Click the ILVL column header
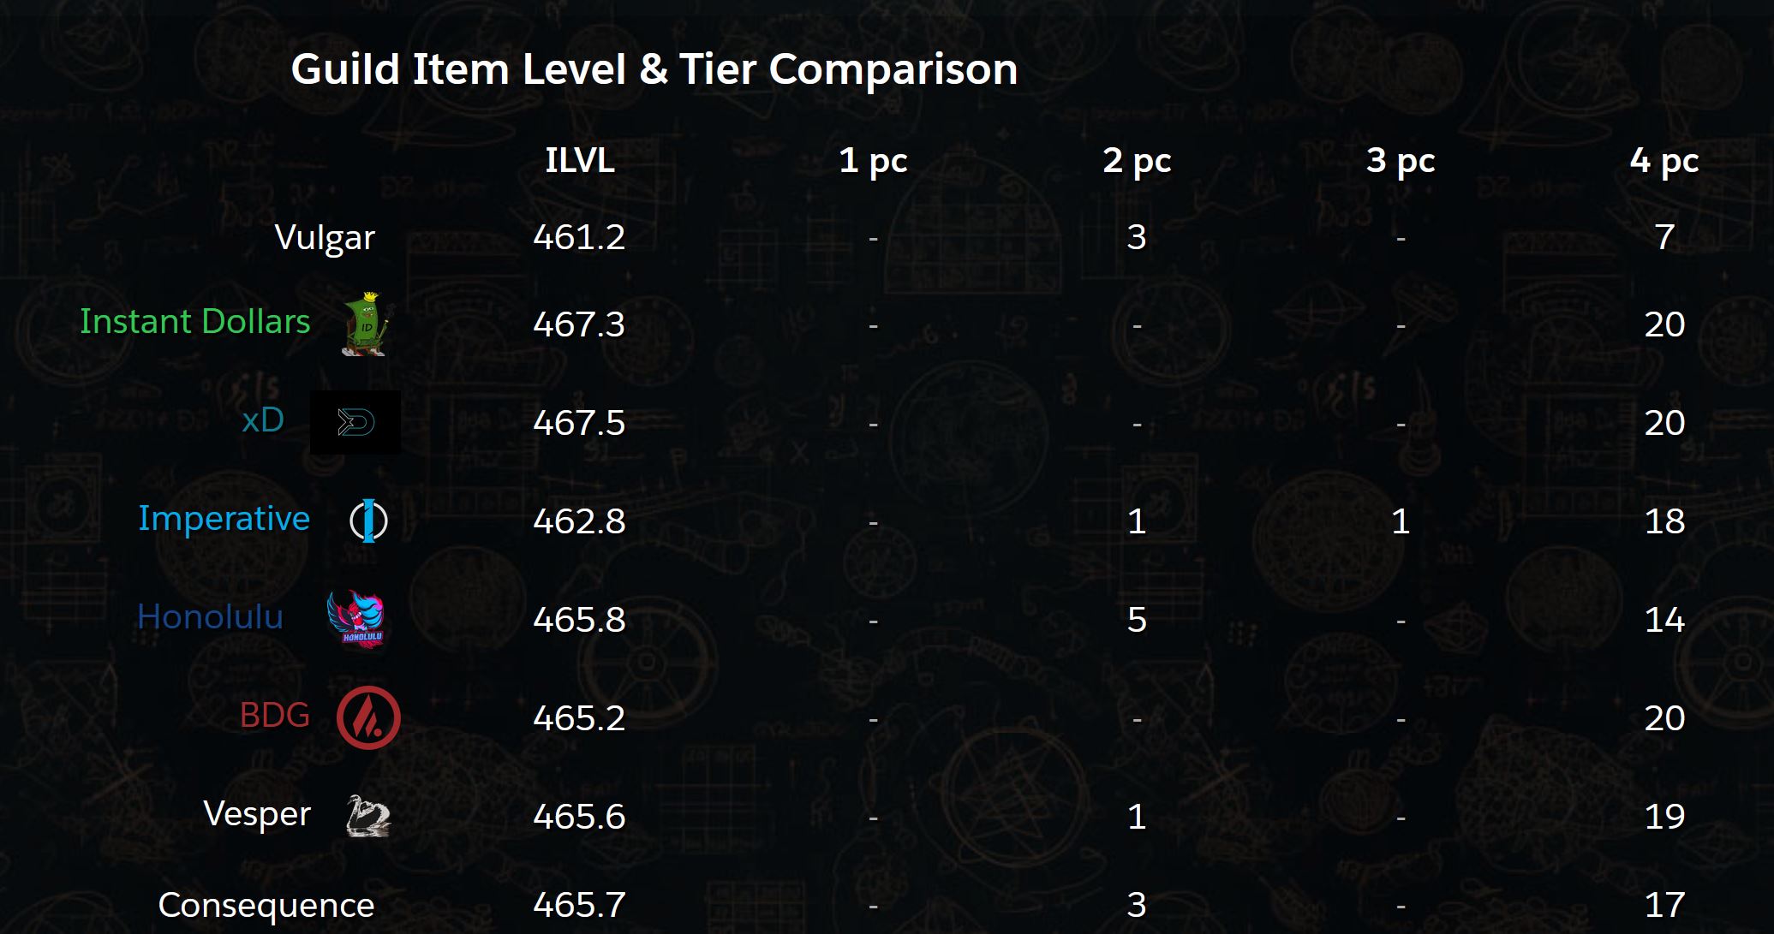Viewport: 1774px width, 934px height. (580, 161)
